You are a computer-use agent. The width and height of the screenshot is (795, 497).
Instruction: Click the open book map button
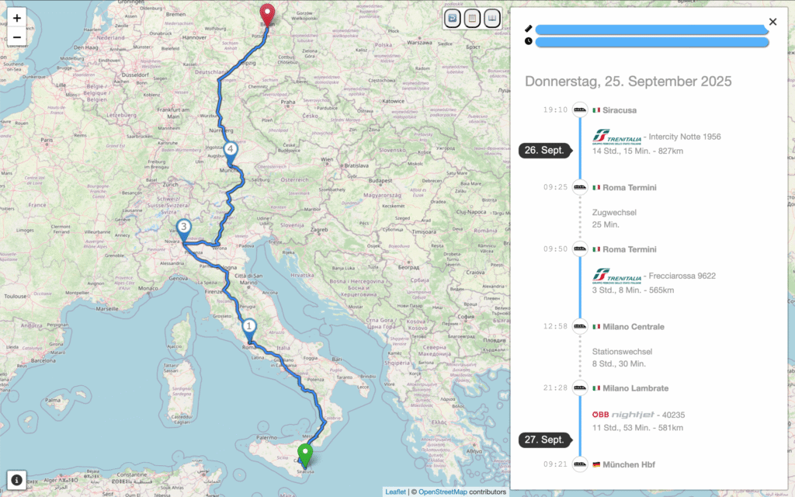click(492, 19)
